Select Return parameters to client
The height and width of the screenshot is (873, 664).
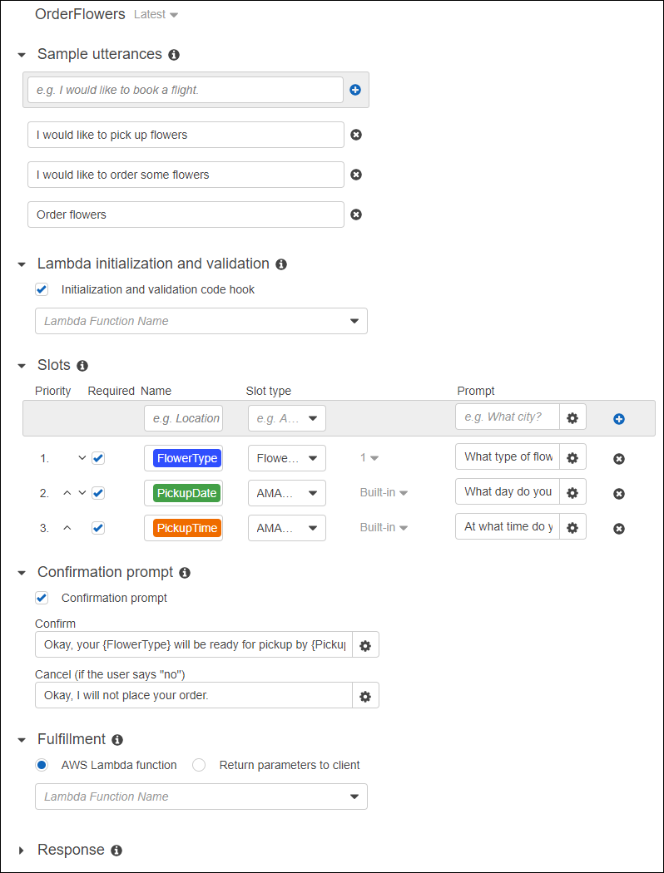coord(198,765)
